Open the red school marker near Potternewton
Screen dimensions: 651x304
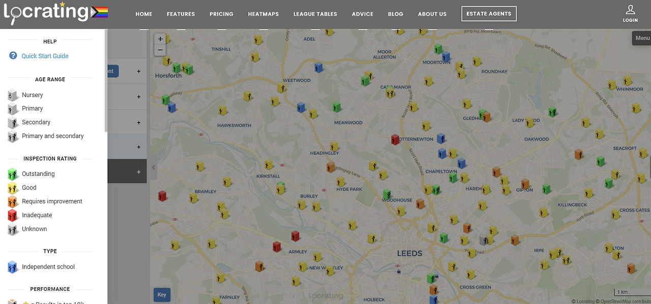[395, 139]
